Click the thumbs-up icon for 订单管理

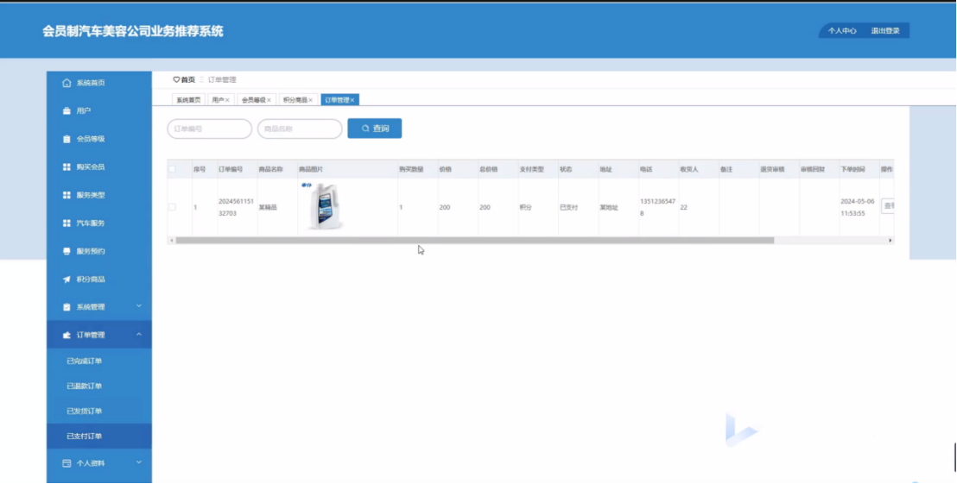click(67, 335)
